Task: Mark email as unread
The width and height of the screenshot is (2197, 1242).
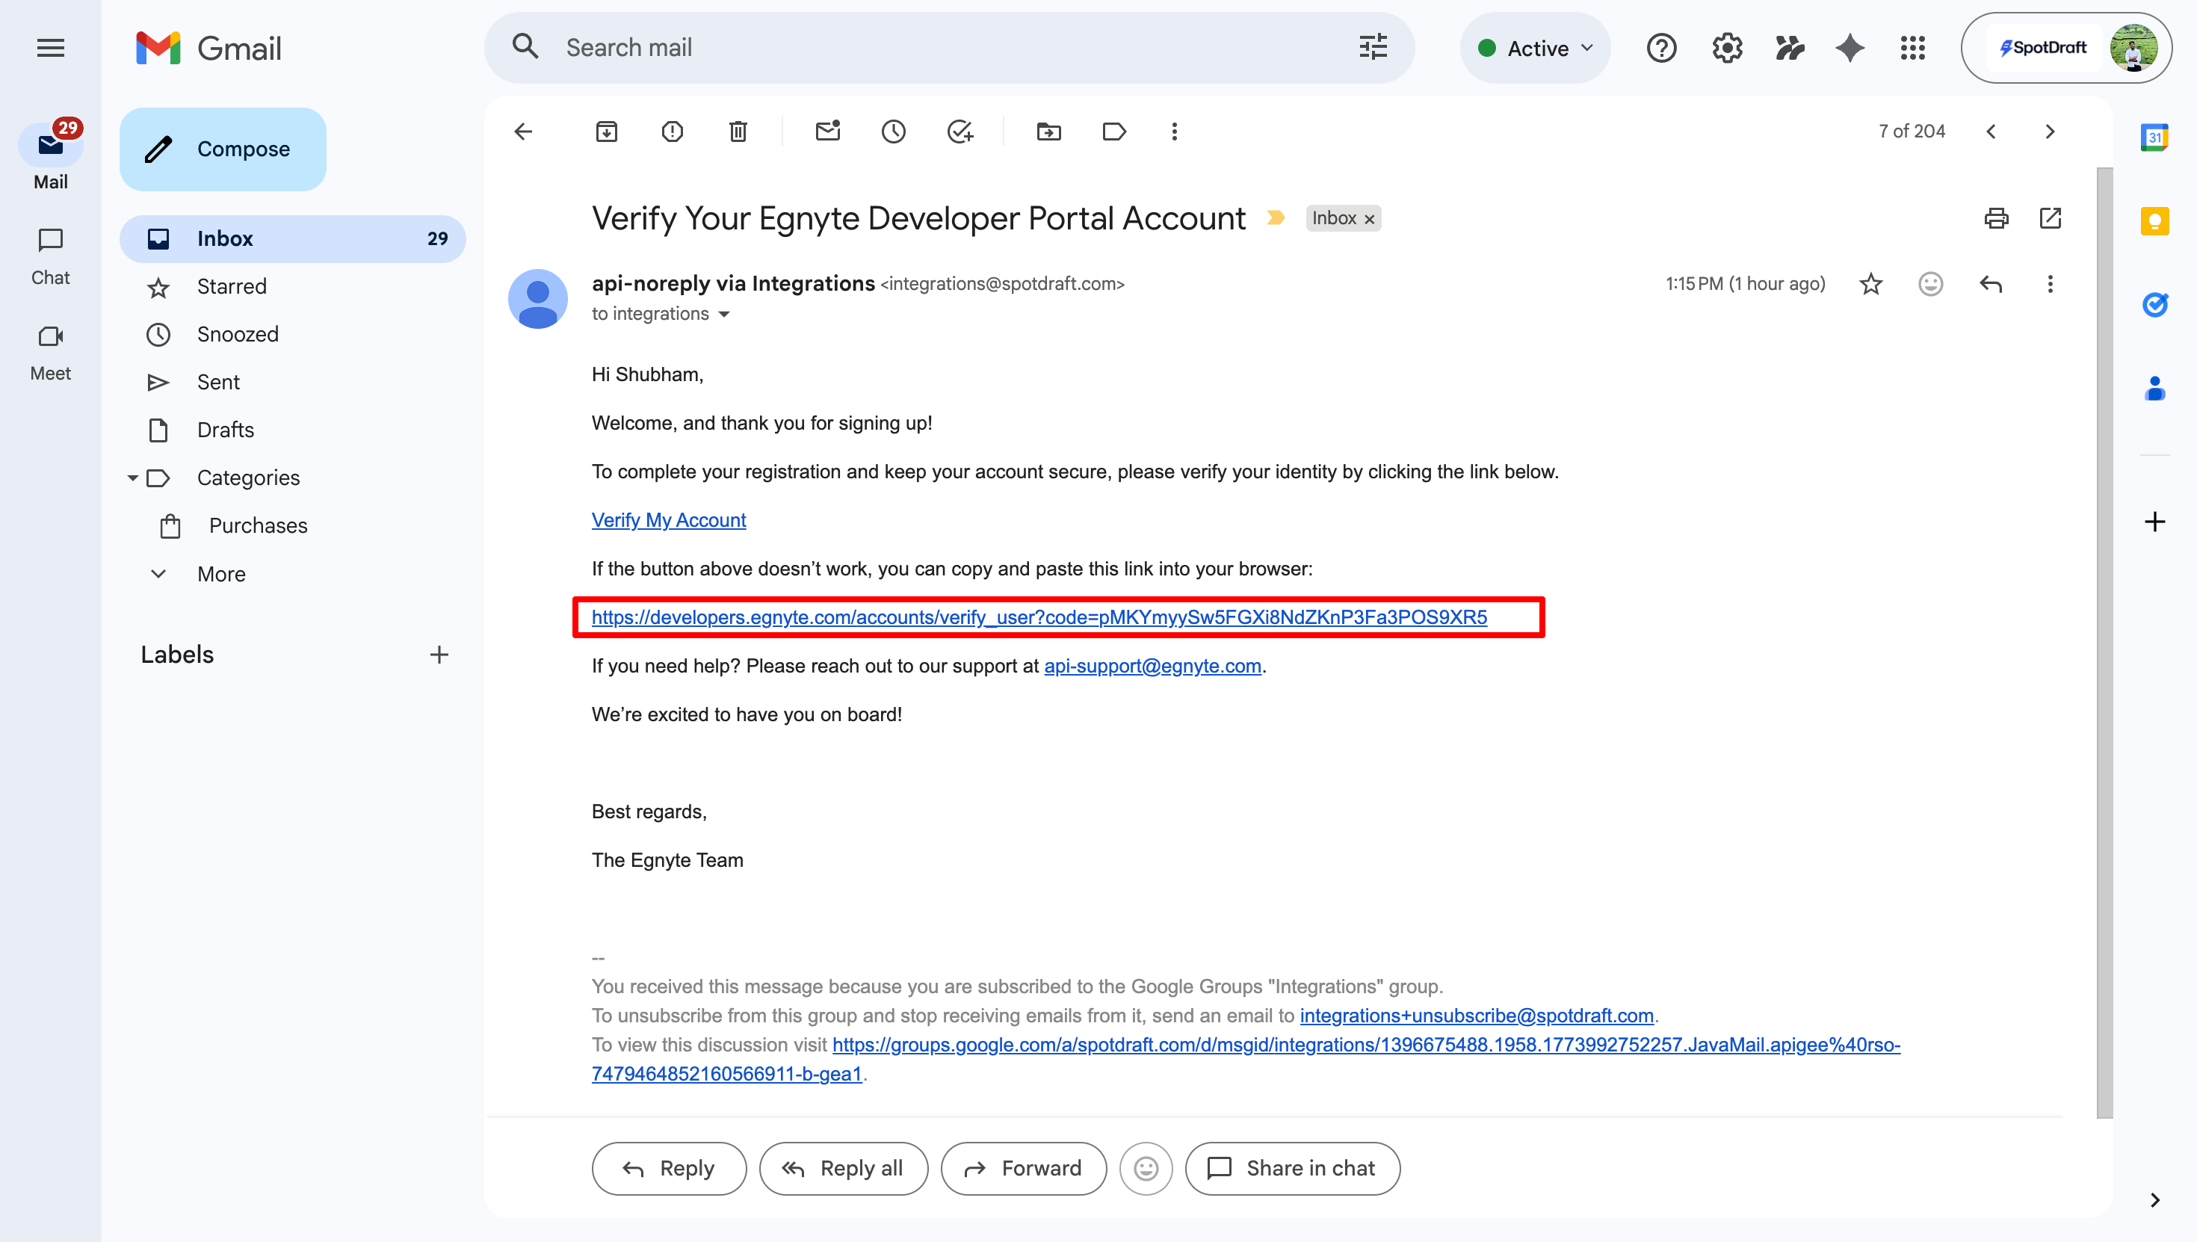Action: (x=827, y=132)
